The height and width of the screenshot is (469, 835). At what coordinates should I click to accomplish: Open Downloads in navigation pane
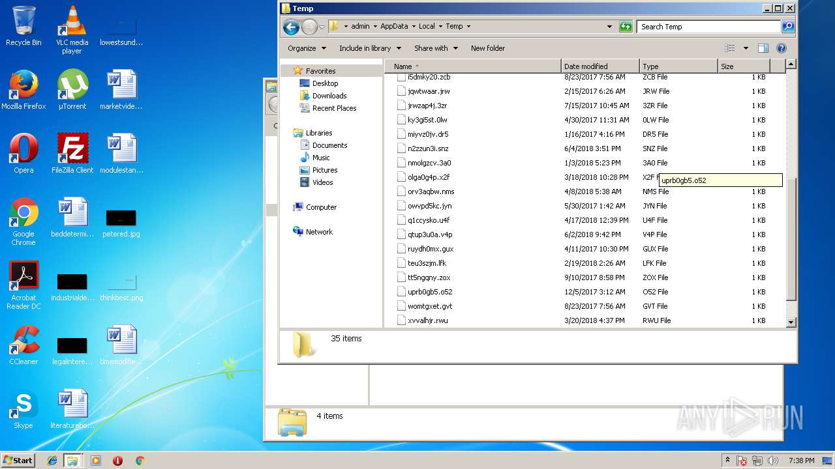point(329,96)
